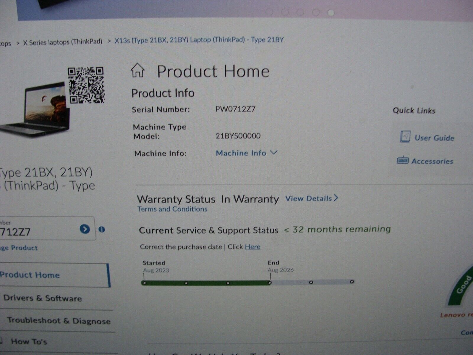Click the last dot on the warranty timeline
Viewport: 473px width, 355px height.
pyautogui.click(x=352, y=282)
